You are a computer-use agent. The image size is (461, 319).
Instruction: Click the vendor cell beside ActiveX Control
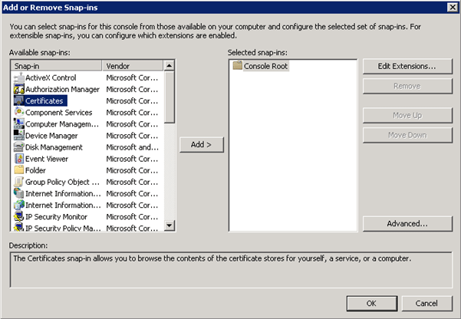point(132,77)
